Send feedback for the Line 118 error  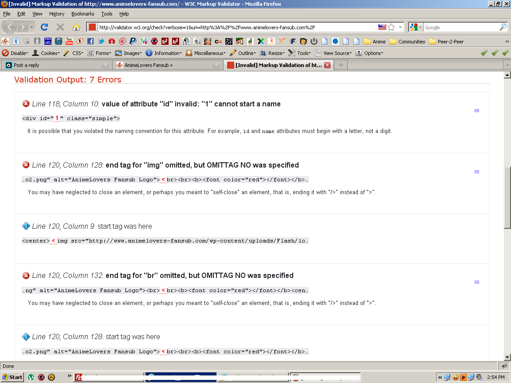click(x=477, y=111)
